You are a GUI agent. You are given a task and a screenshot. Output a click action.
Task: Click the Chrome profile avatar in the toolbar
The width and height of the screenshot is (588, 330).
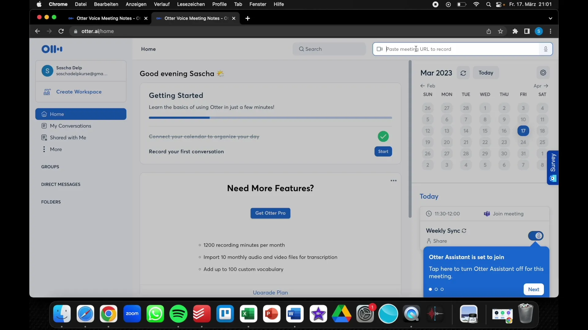point(539,31)
